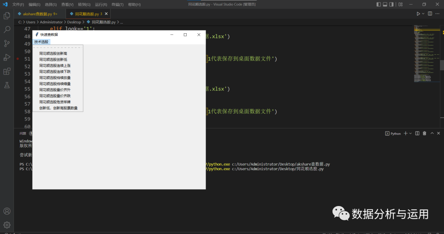Open Run and Debug view
444x234 pixels.
coord(7,57)
